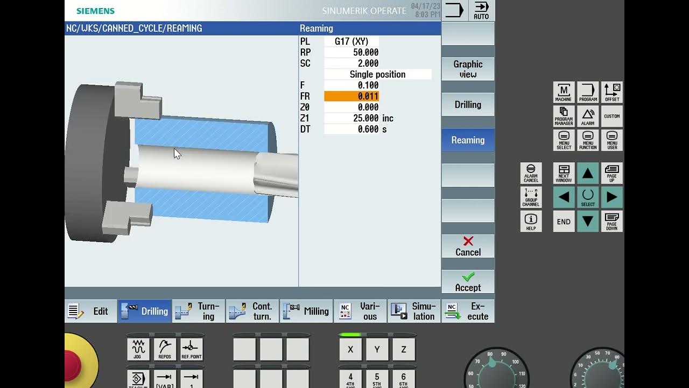Open the Simulation softkey
This screenshot has width=689, height=388.
pyautogui.click(x=414, y=311)
